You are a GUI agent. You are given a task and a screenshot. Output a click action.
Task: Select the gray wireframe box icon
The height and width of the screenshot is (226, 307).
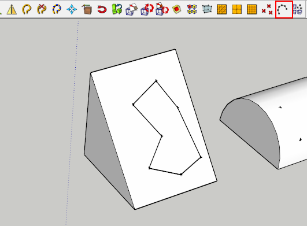click(x=207, y=9)
